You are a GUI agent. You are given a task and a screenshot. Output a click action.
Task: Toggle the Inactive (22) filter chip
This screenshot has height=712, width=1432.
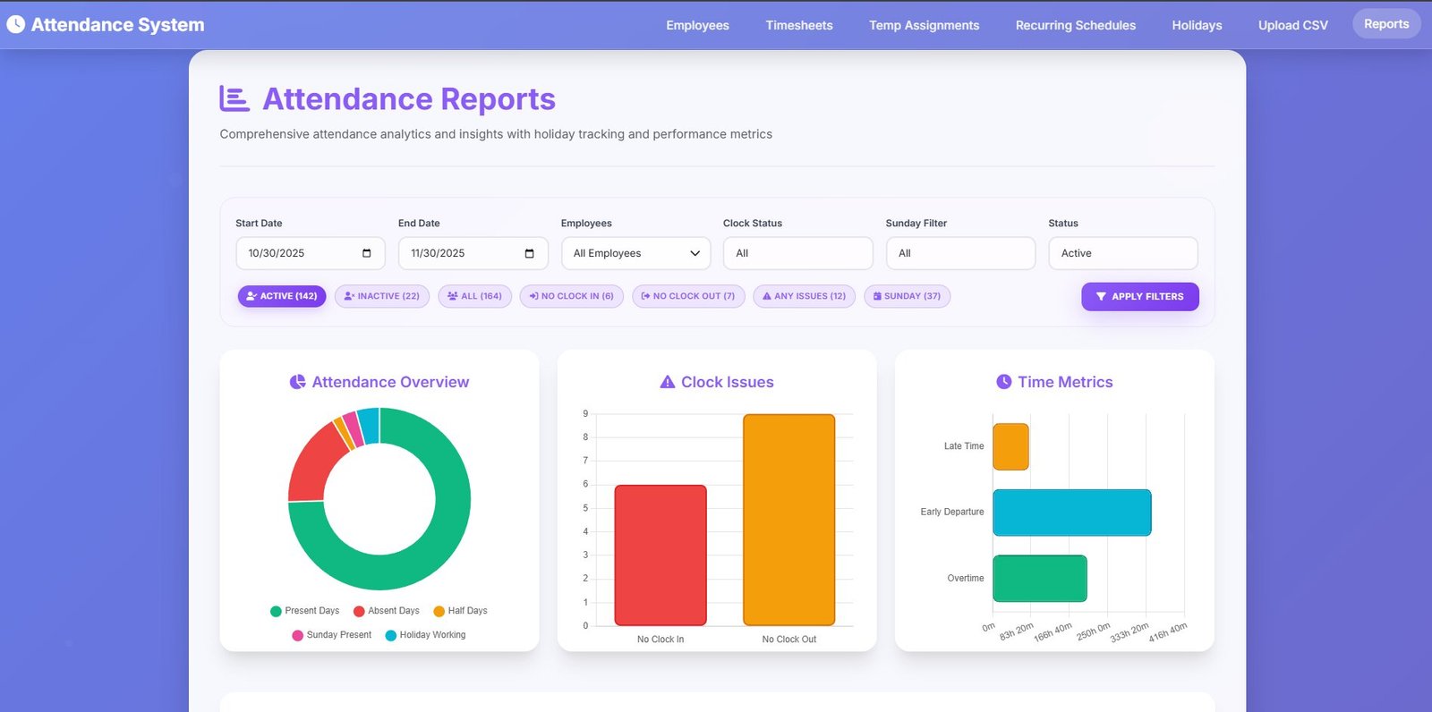(x=382, y=296)
